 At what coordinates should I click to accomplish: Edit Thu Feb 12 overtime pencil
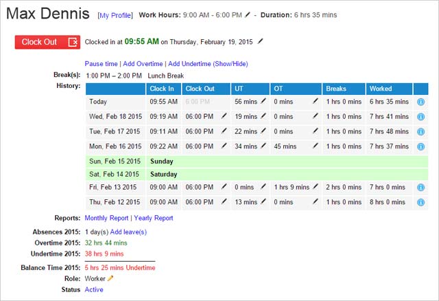click(x=316, y=201)
